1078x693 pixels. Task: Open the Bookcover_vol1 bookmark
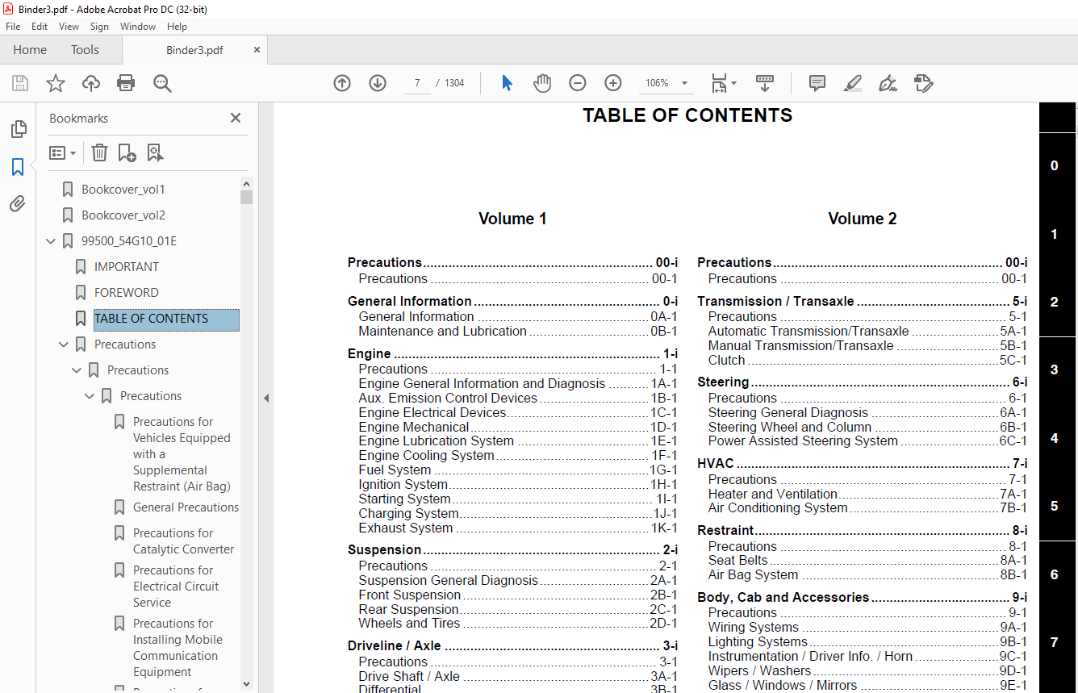click(x=123, y=190)
